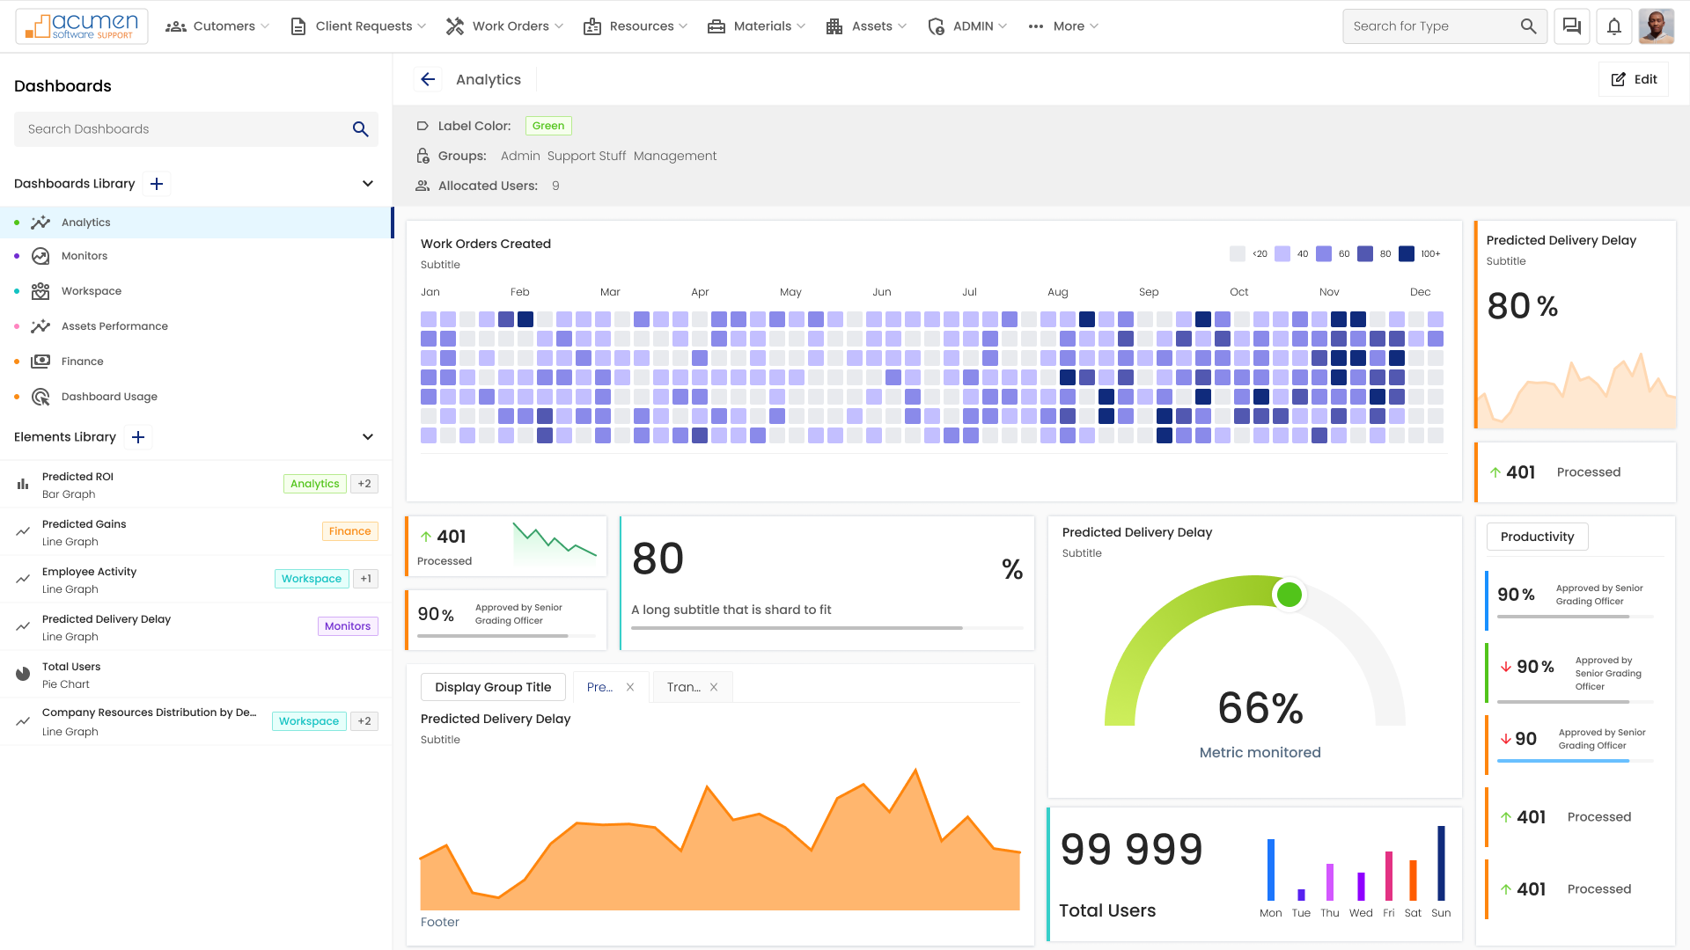Click the Predicted Gains line graph icon

[23, 531]
